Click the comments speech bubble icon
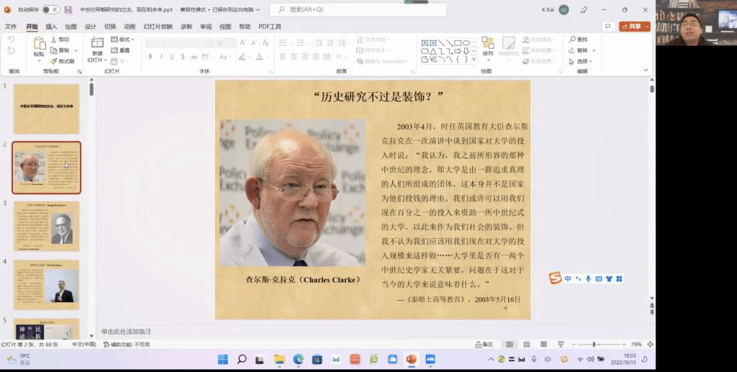The width and height of the screenshot is (737, 372). click(607, 27)
